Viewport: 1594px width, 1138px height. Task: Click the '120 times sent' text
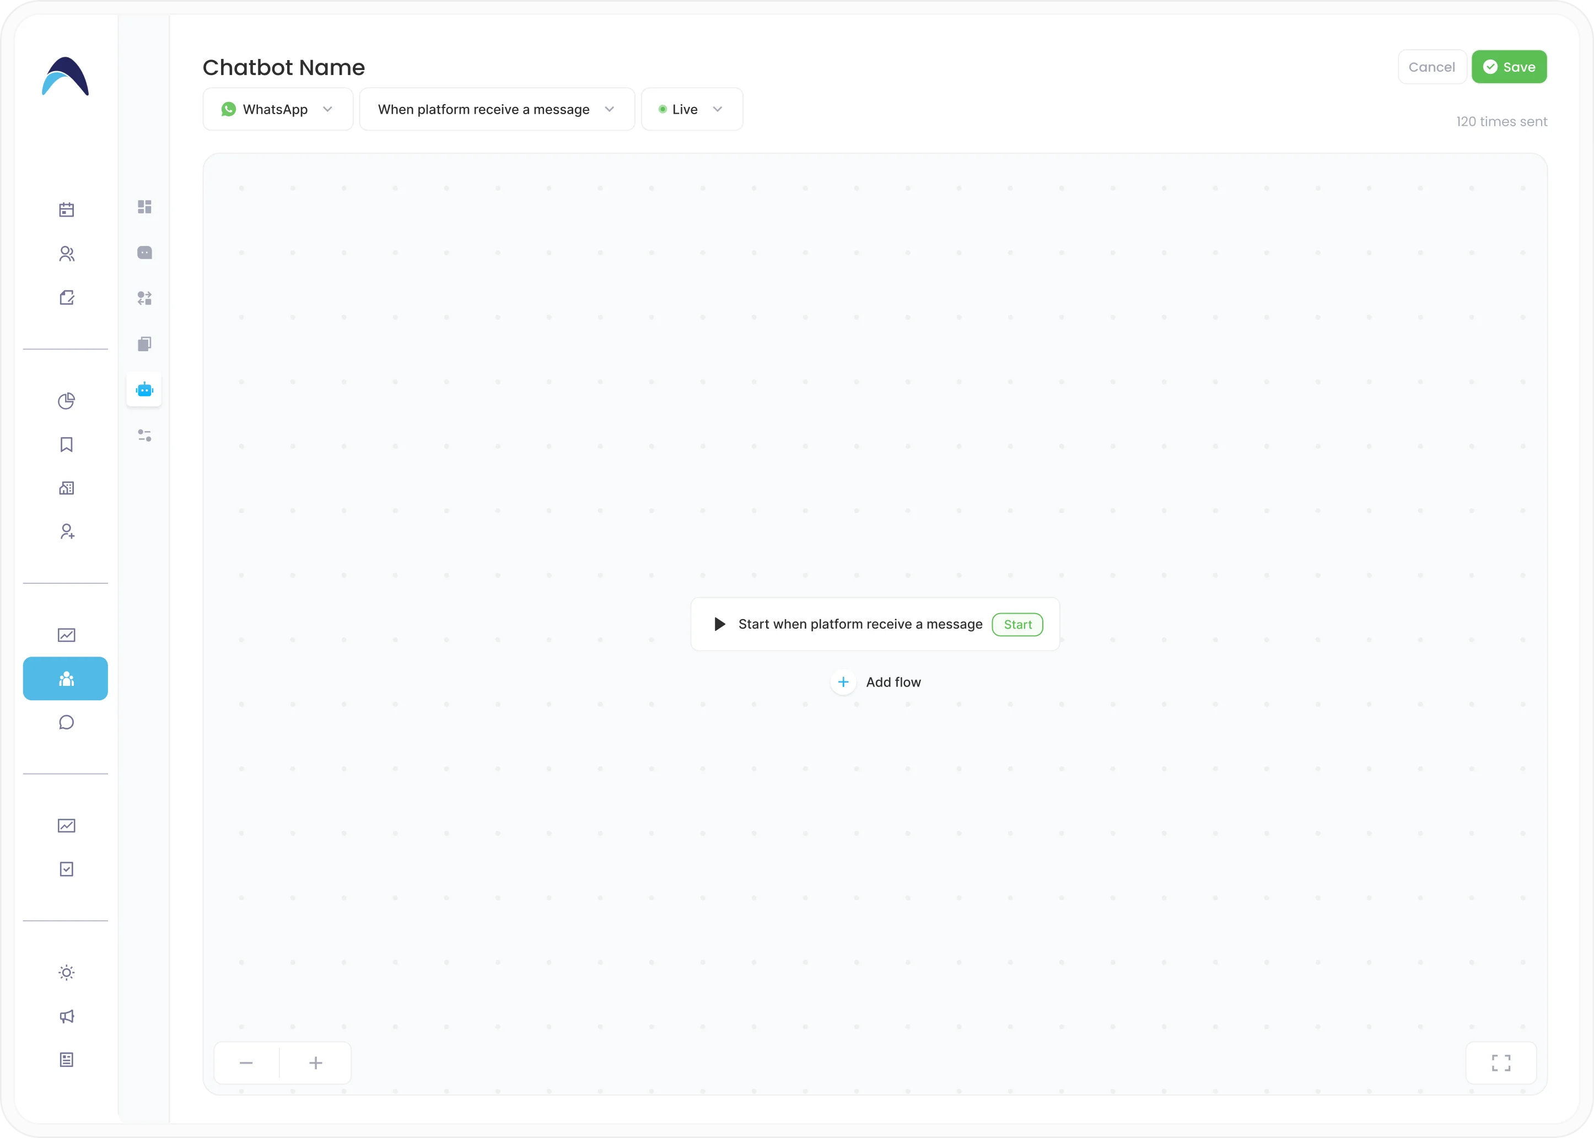[1501, 122]
